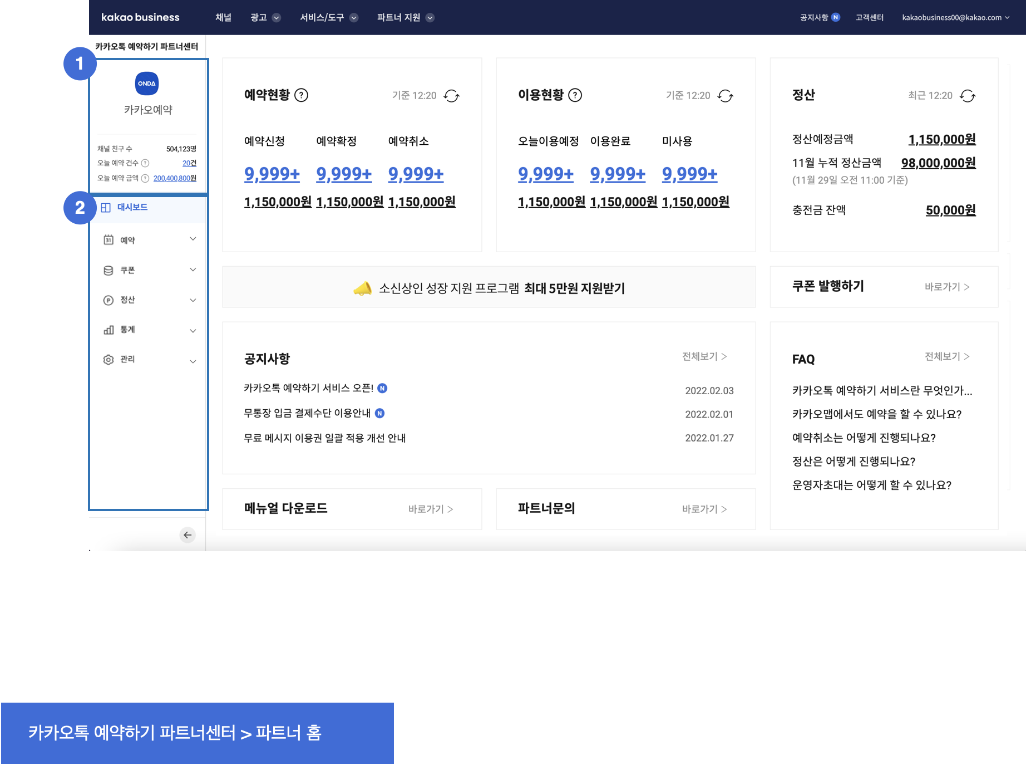Collapse the sidebar with the back arrow
The image size is (1026, 765).
point(188,535)
